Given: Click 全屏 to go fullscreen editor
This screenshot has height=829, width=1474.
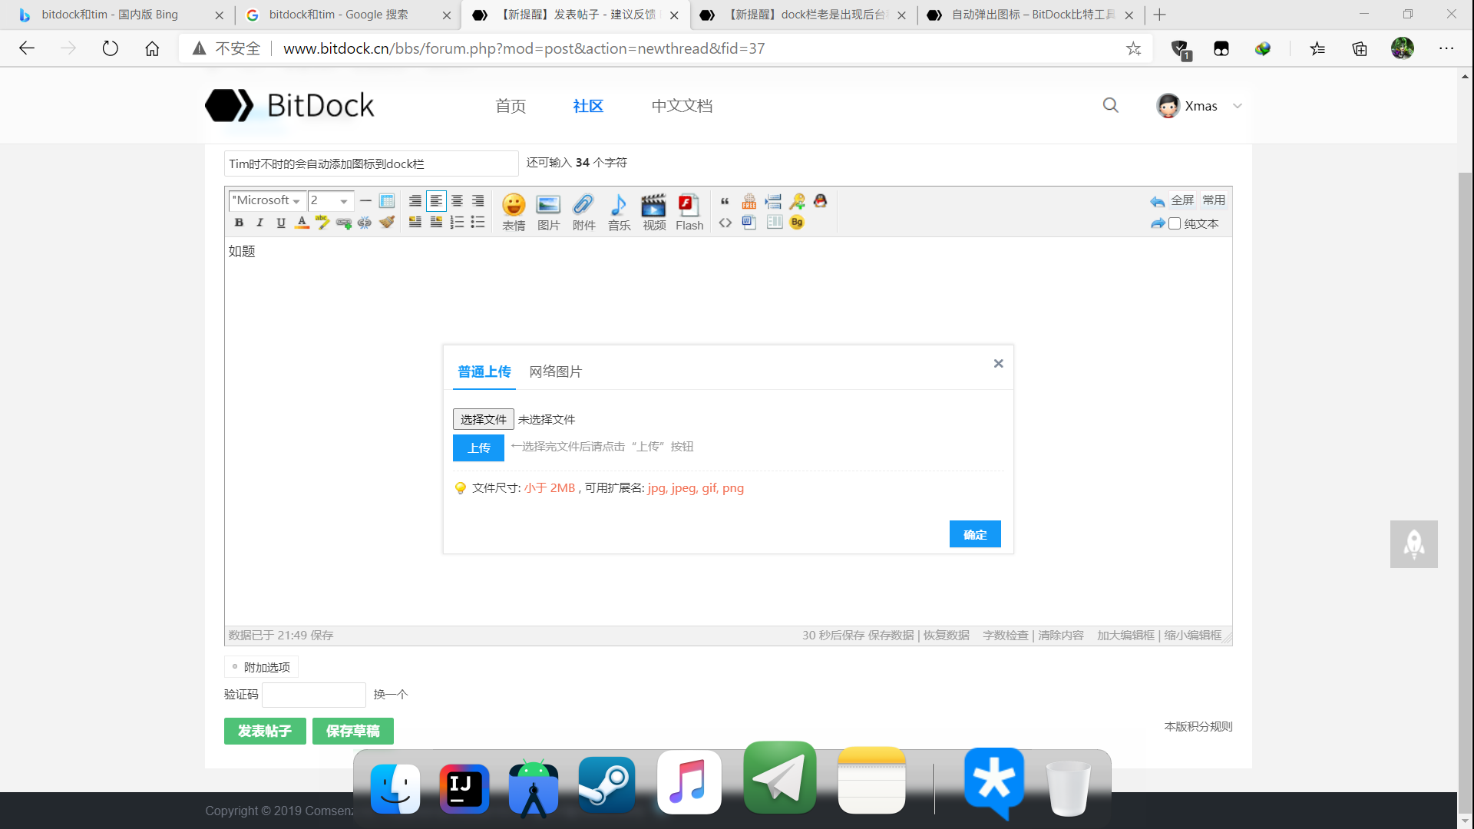Looking at the screenshot, I should click(1182, 200).
